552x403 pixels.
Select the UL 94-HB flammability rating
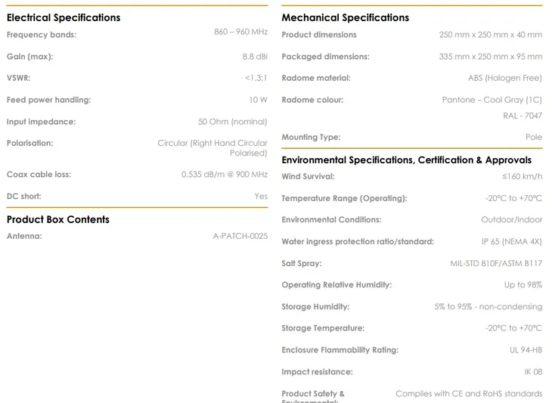pos(526,350)
